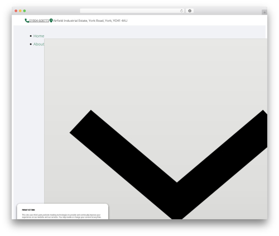Add a new tab with the plus button
This screenshot has width=279, height=236.
click(264, 12)
